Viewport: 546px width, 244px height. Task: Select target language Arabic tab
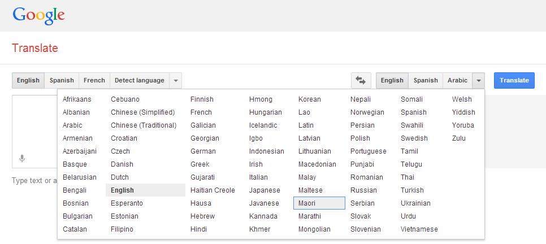point(458,80)
